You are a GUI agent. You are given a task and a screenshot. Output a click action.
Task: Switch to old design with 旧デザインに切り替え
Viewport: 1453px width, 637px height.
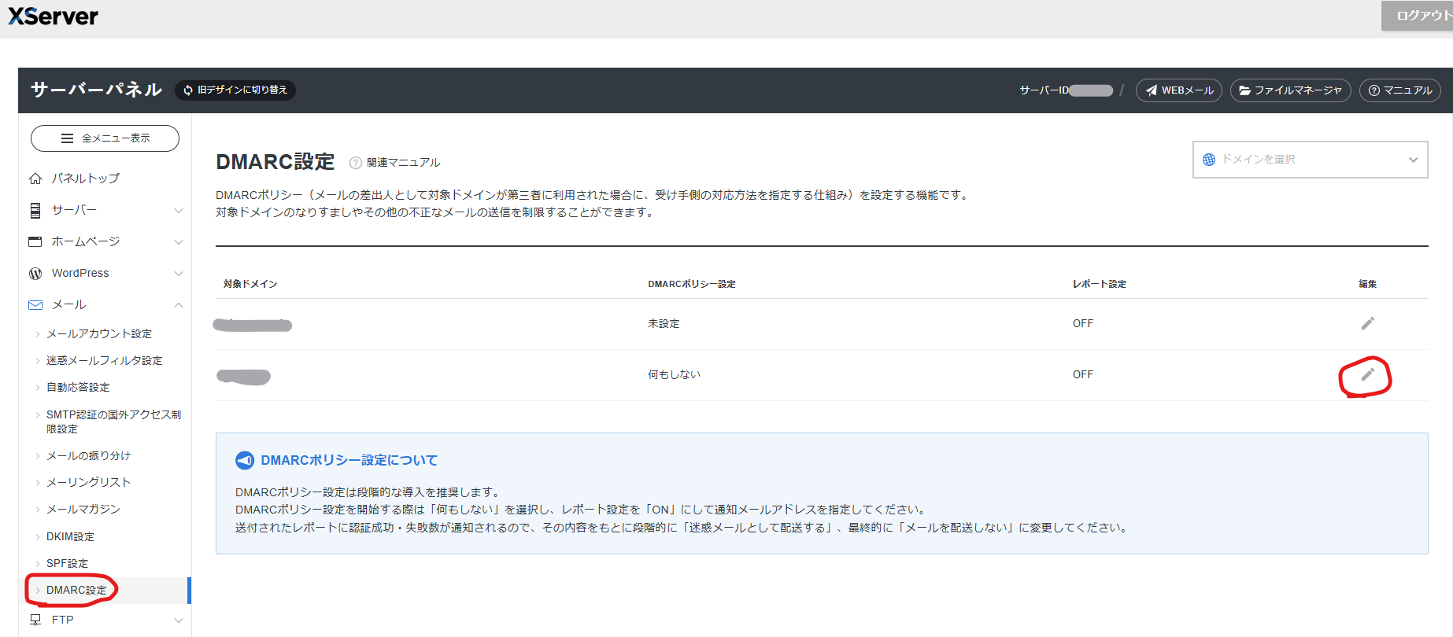[235, 90]
